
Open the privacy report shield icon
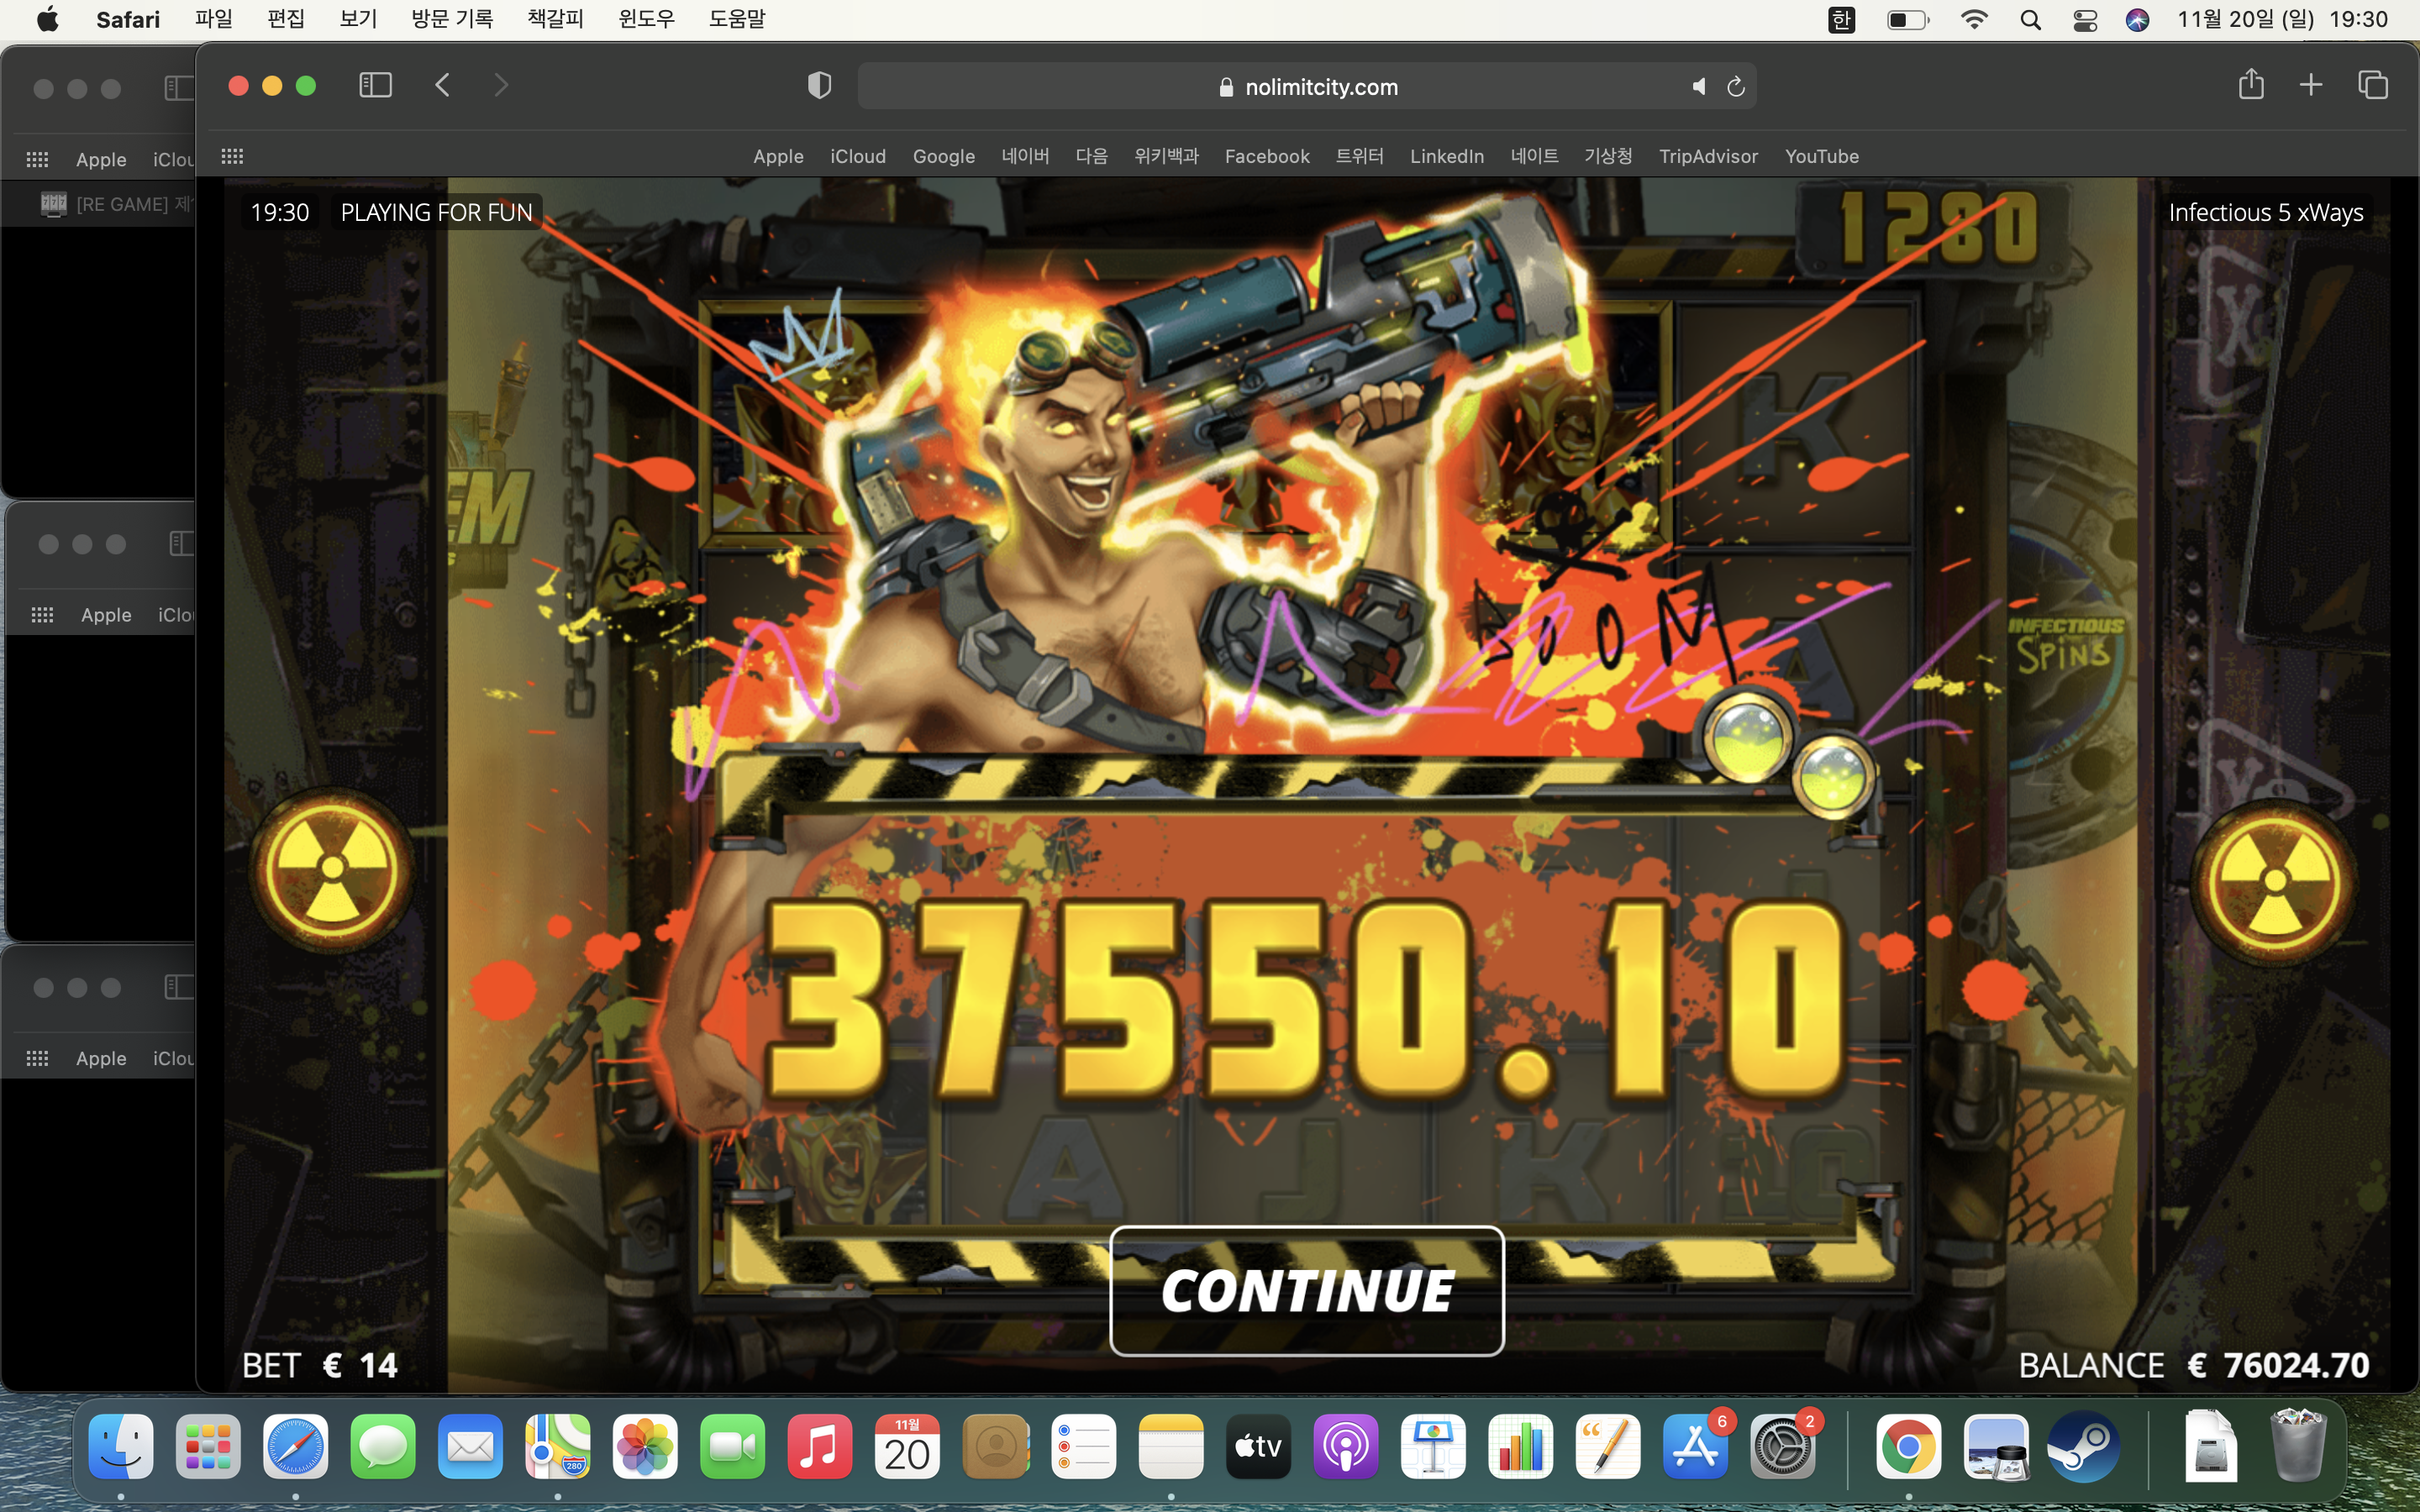[819, 86]
